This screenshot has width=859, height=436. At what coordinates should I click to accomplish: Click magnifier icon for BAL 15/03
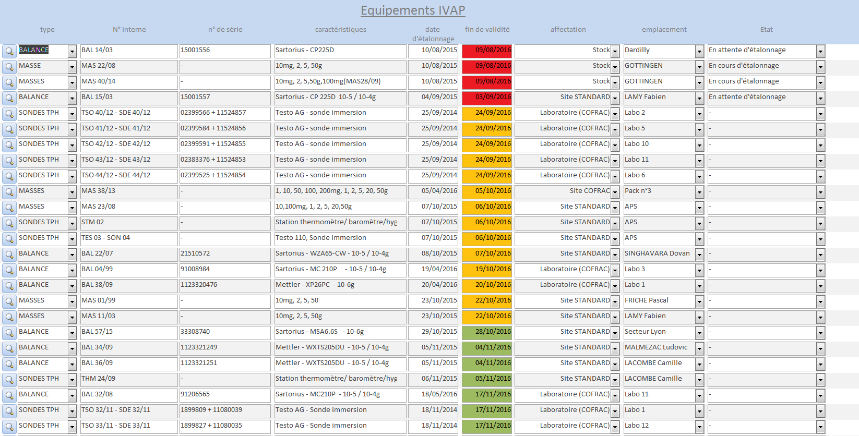[x=9, y=98]
